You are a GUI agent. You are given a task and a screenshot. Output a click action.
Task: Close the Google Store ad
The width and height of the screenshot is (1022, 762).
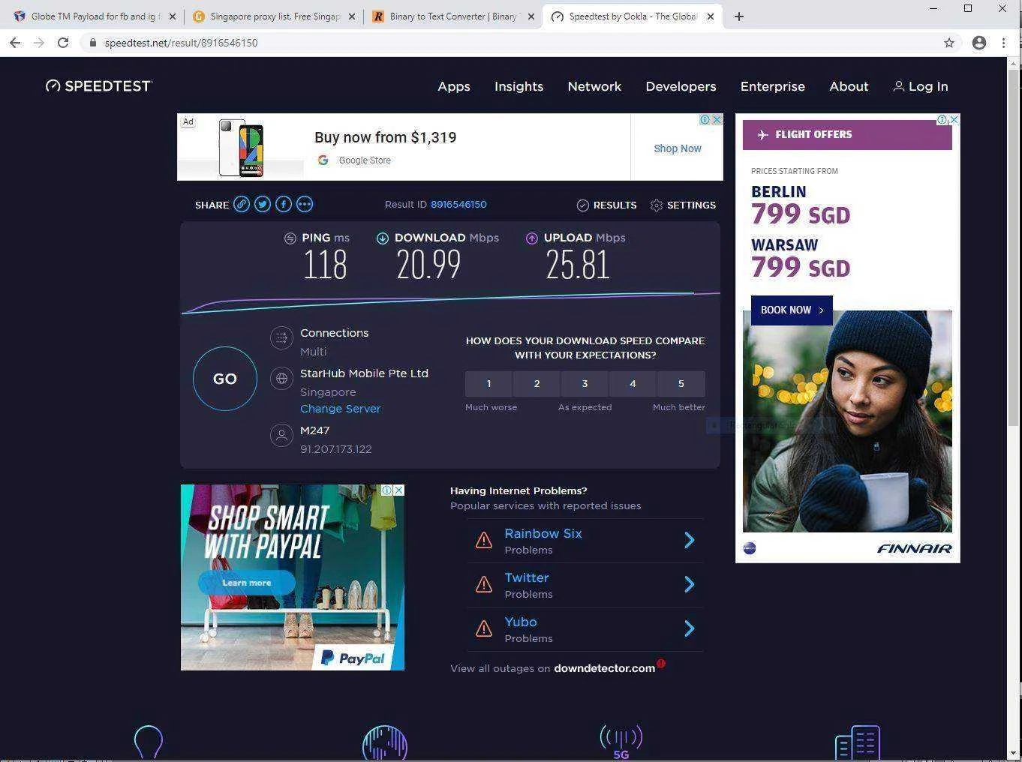tap(717, 119)
